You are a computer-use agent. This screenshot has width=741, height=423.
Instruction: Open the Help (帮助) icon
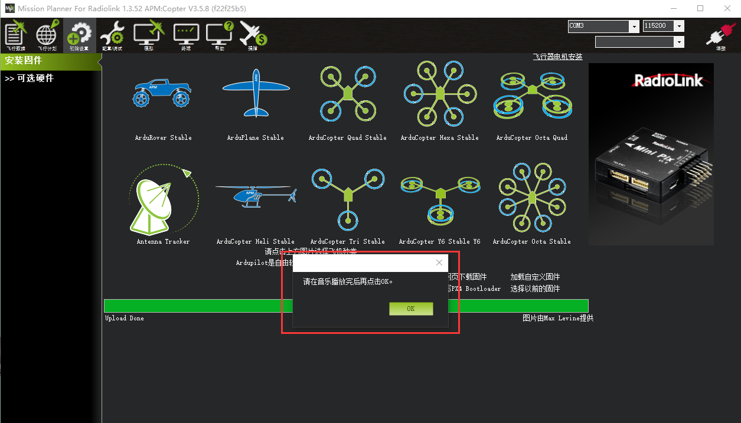click(x=220, y=35)
